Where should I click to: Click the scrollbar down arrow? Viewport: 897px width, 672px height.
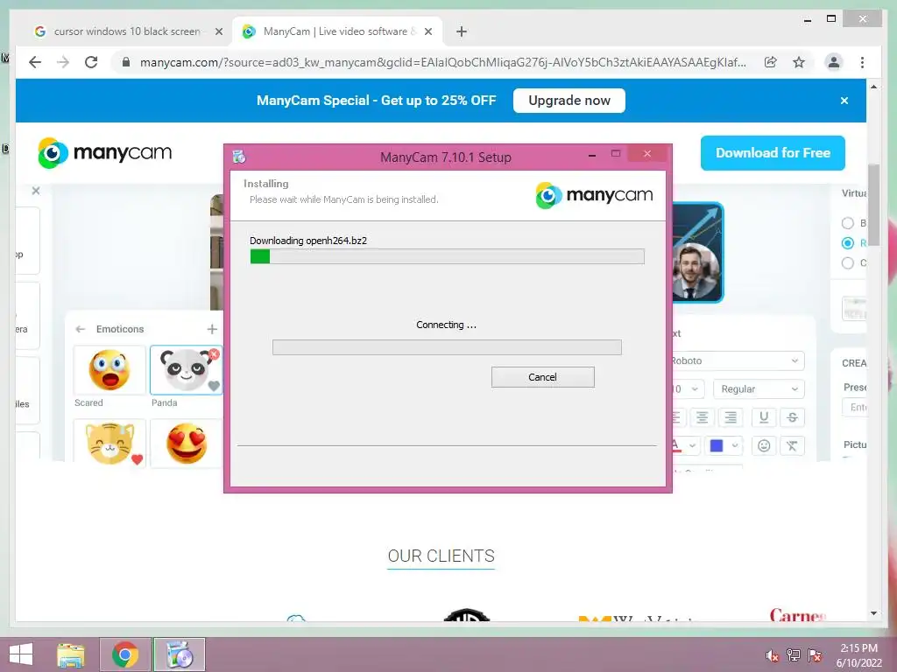click(873, 613)
